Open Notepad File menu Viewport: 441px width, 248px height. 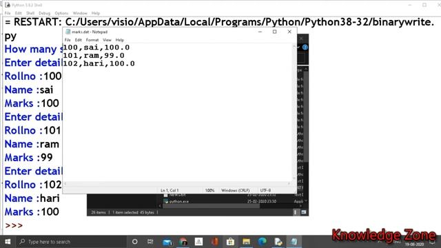(x=68, y=40)
